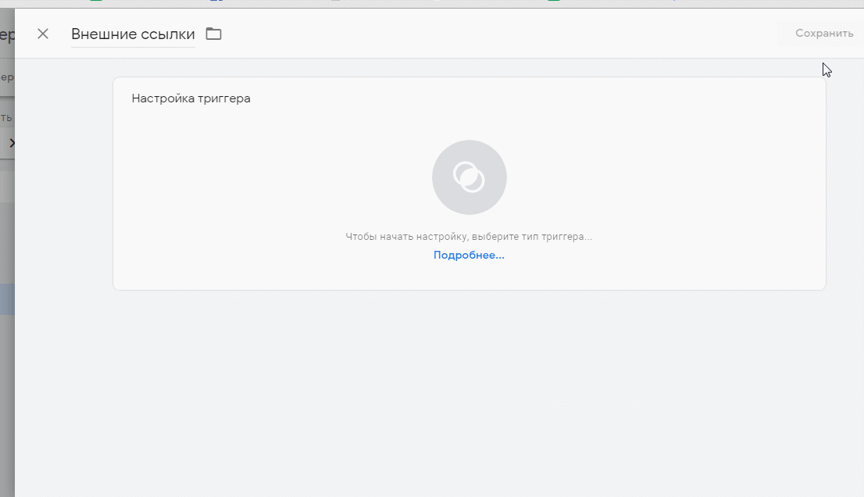Click the Настройка триггера heading text

191,98
